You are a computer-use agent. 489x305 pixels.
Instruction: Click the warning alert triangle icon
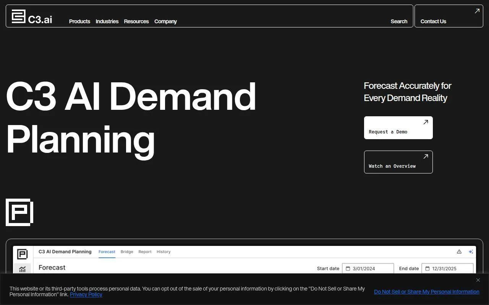tap(459, 252)
